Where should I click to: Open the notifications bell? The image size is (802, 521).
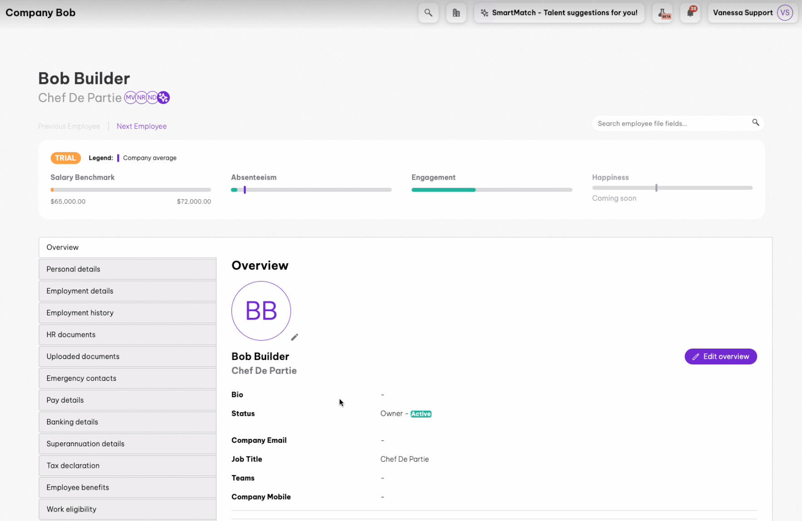coord(690,13)
